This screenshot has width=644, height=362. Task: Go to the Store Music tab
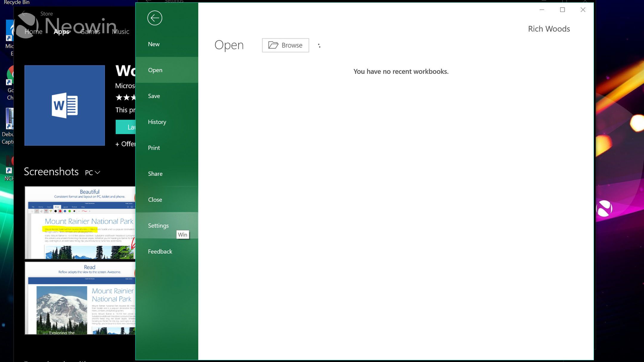click(x=120, y=32)
